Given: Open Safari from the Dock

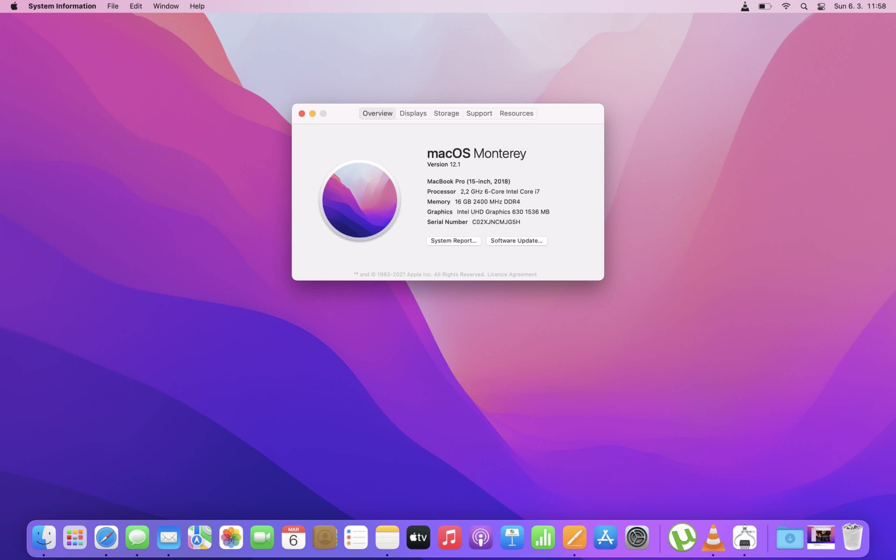Looking at the screenshot, I should 106,537.
